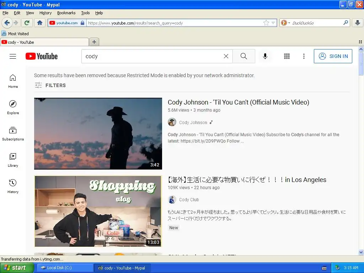Go back with the browser Back arrow

point(7,23)
